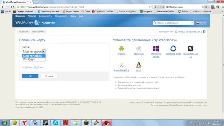Image resolution: width=224 pixels, height=126 pixels.
Task: Click the Найти информацию search field
Action: point(173,23)
